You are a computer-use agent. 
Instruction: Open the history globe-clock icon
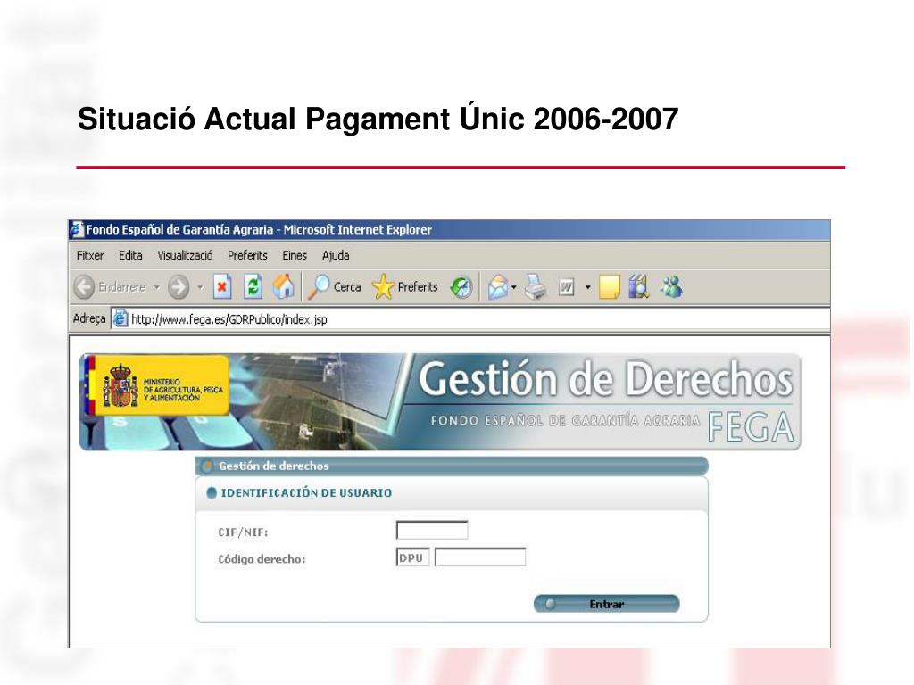pyautogui.click(x=461, y=286)
